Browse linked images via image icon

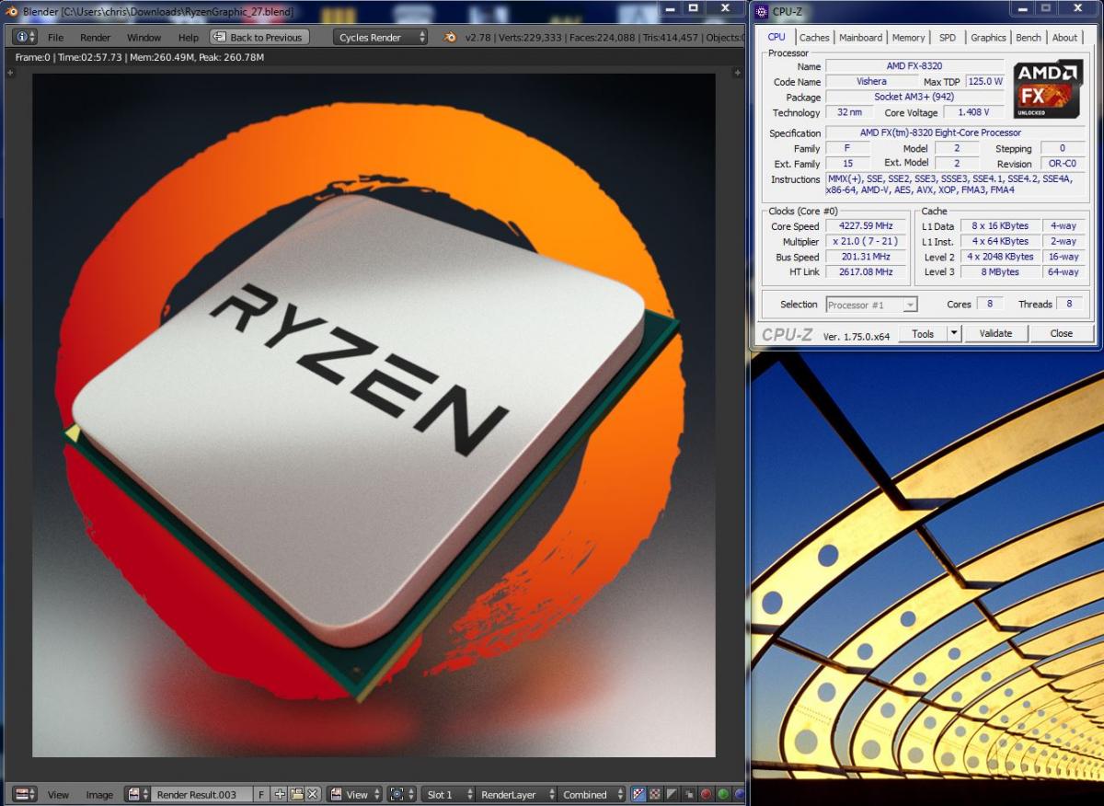(138, 794)
